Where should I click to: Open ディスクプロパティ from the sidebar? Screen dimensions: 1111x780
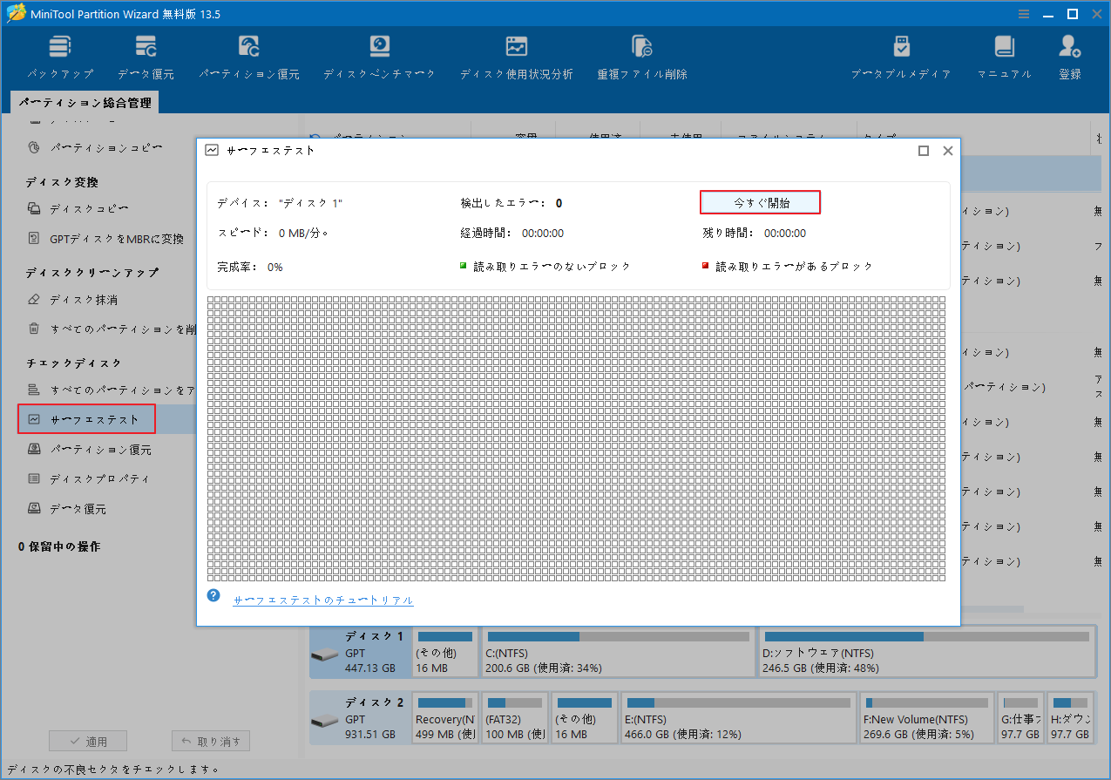(90, 478)
